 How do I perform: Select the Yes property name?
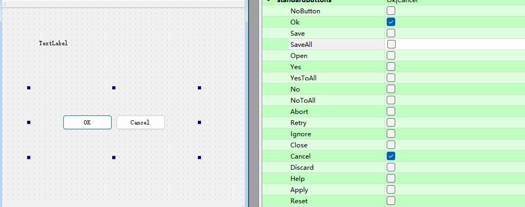coord(296,67)
